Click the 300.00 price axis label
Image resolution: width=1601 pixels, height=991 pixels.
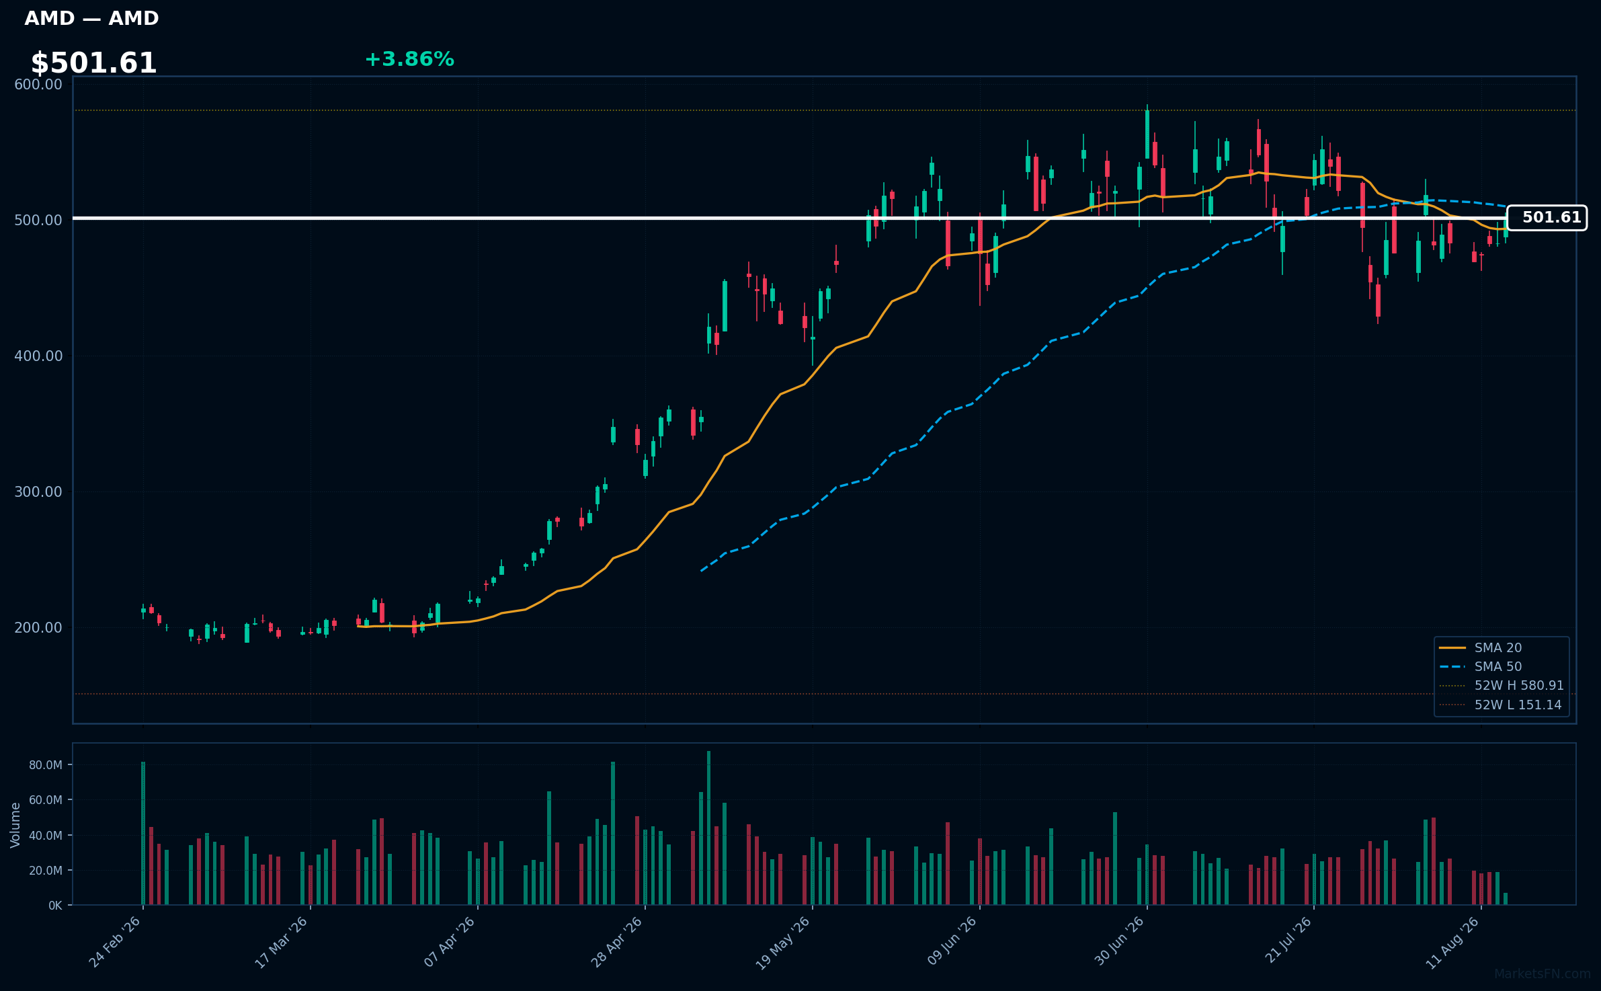coord(38,492)
